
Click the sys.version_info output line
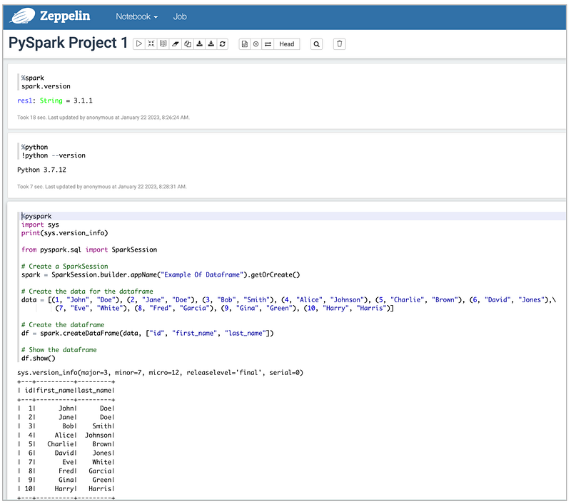160,372
